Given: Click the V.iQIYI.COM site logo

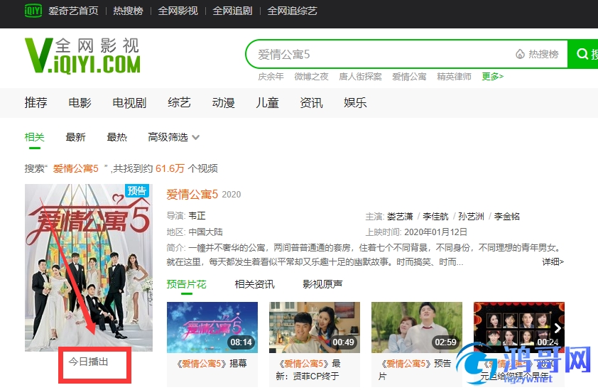Looking at the screenshot, I should click(x=82, y=55).
